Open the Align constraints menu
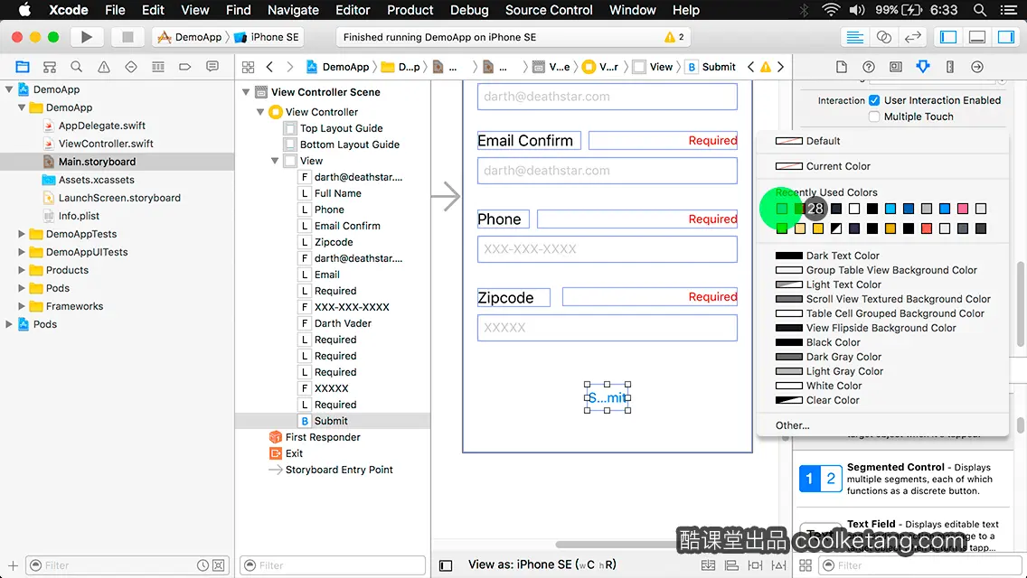 (731, 565)
